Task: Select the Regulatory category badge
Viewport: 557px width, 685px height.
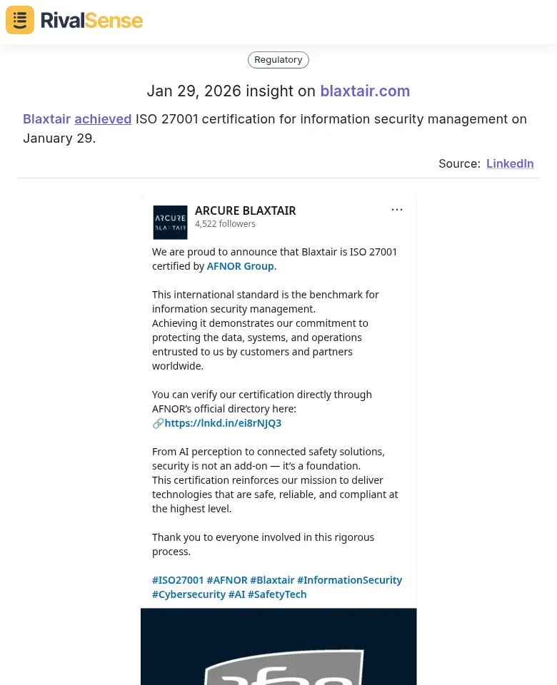Action: [278, 59]
